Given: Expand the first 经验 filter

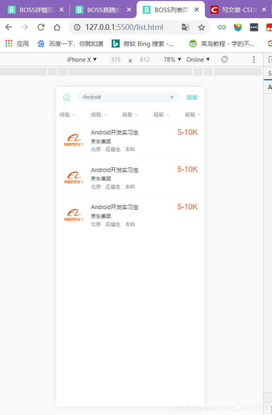Looking at the screenshot, I should [x=68, y=115].
